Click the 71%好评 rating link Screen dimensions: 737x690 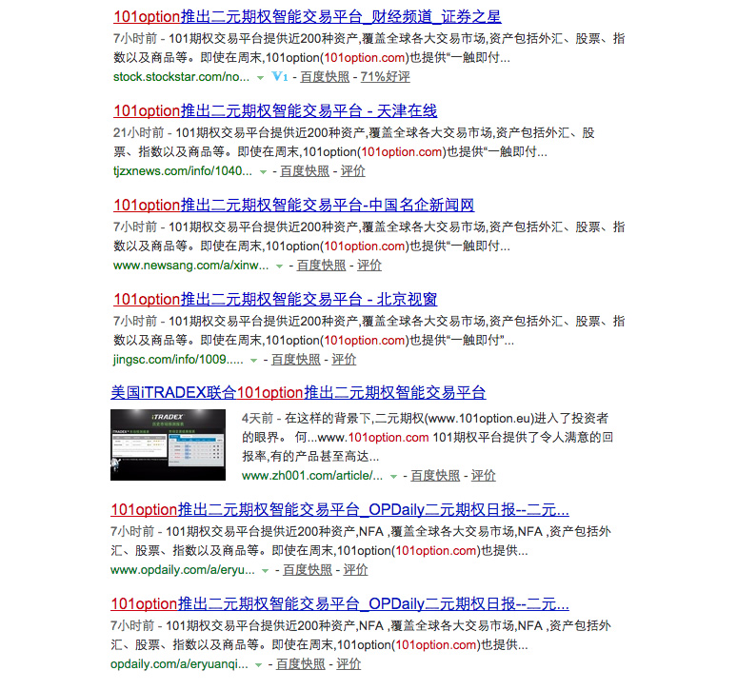(386, 77)
